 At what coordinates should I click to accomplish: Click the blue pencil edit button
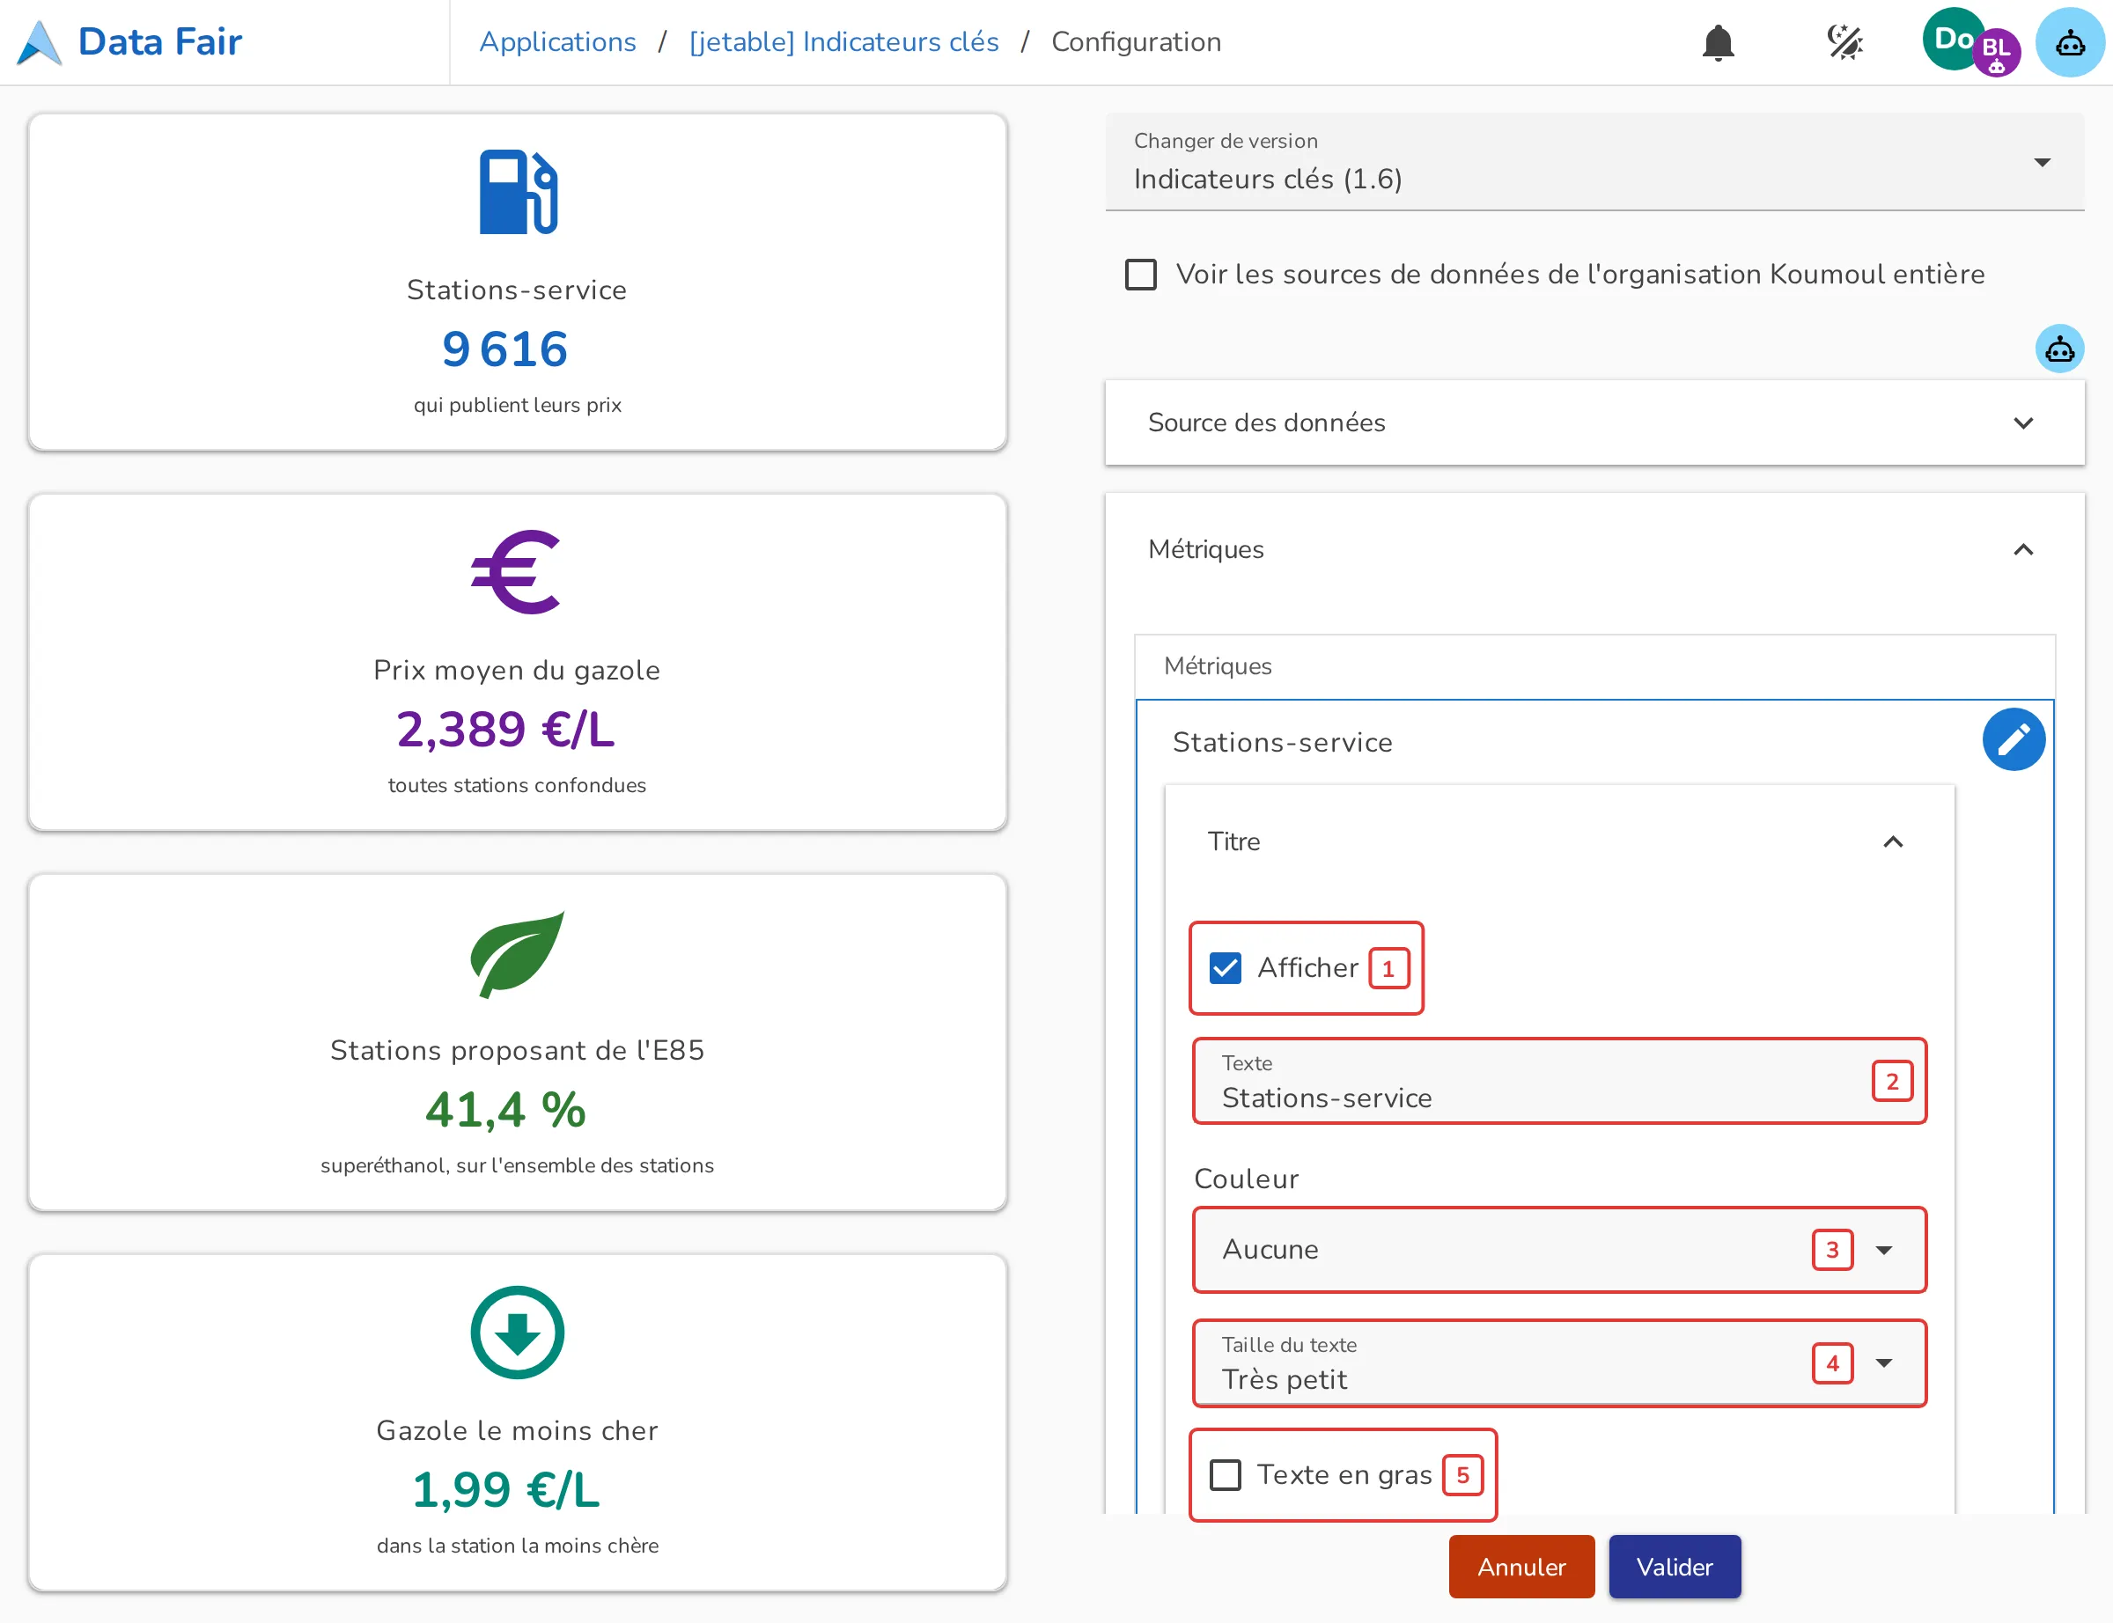pyautogui.click(x=2013, y=740)
